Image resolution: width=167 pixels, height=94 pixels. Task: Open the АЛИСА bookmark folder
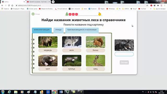coord(126,9)
